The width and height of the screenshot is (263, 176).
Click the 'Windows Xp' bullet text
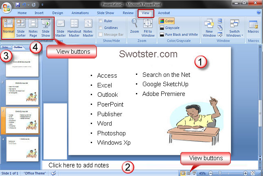tap(114, 143)
